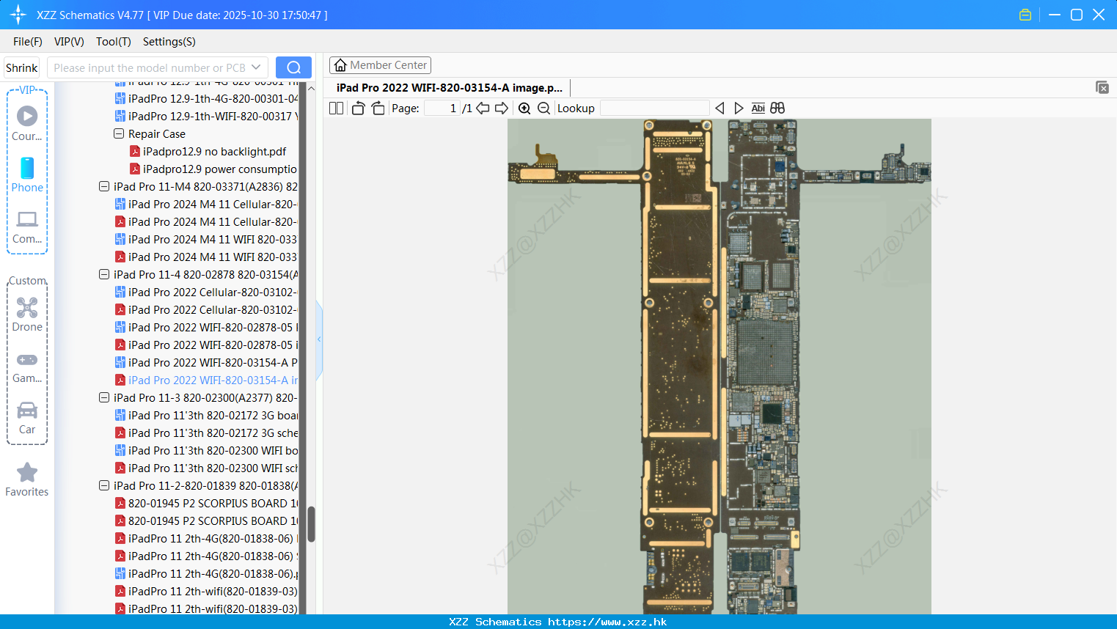Click the detach window icon at tab bar right

(1102, 87)
